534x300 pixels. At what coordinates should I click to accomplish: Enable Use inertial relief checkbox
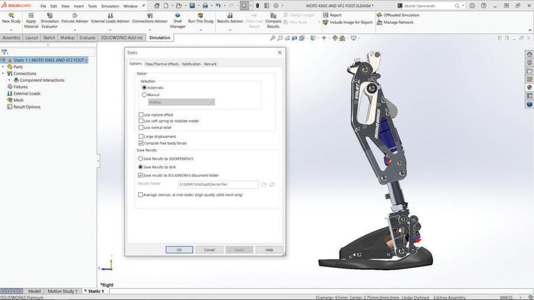pyautogui.click(x=141, y=128)
